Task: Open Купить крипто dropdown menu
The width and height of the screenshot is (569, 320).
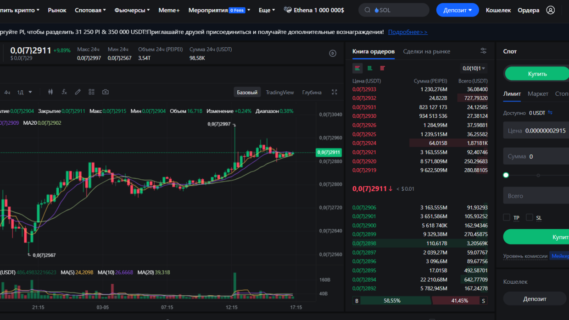Action: click(20, 10)
